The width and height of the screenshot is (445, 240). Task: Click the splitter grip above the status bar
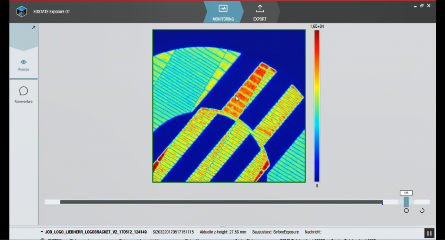(222, 226)
